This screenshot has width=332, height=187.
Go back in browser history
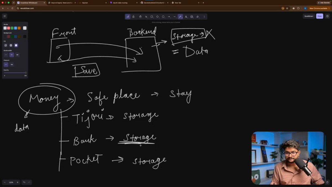[3, 8]
